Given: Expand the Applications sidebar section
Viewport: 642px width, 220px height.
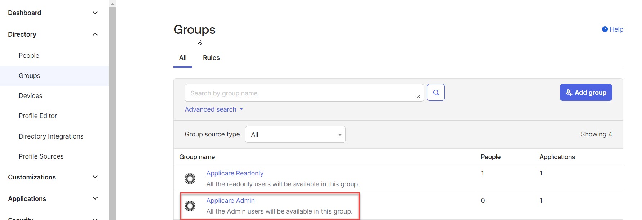Looking at the screenshot, I should coord(95,199).
